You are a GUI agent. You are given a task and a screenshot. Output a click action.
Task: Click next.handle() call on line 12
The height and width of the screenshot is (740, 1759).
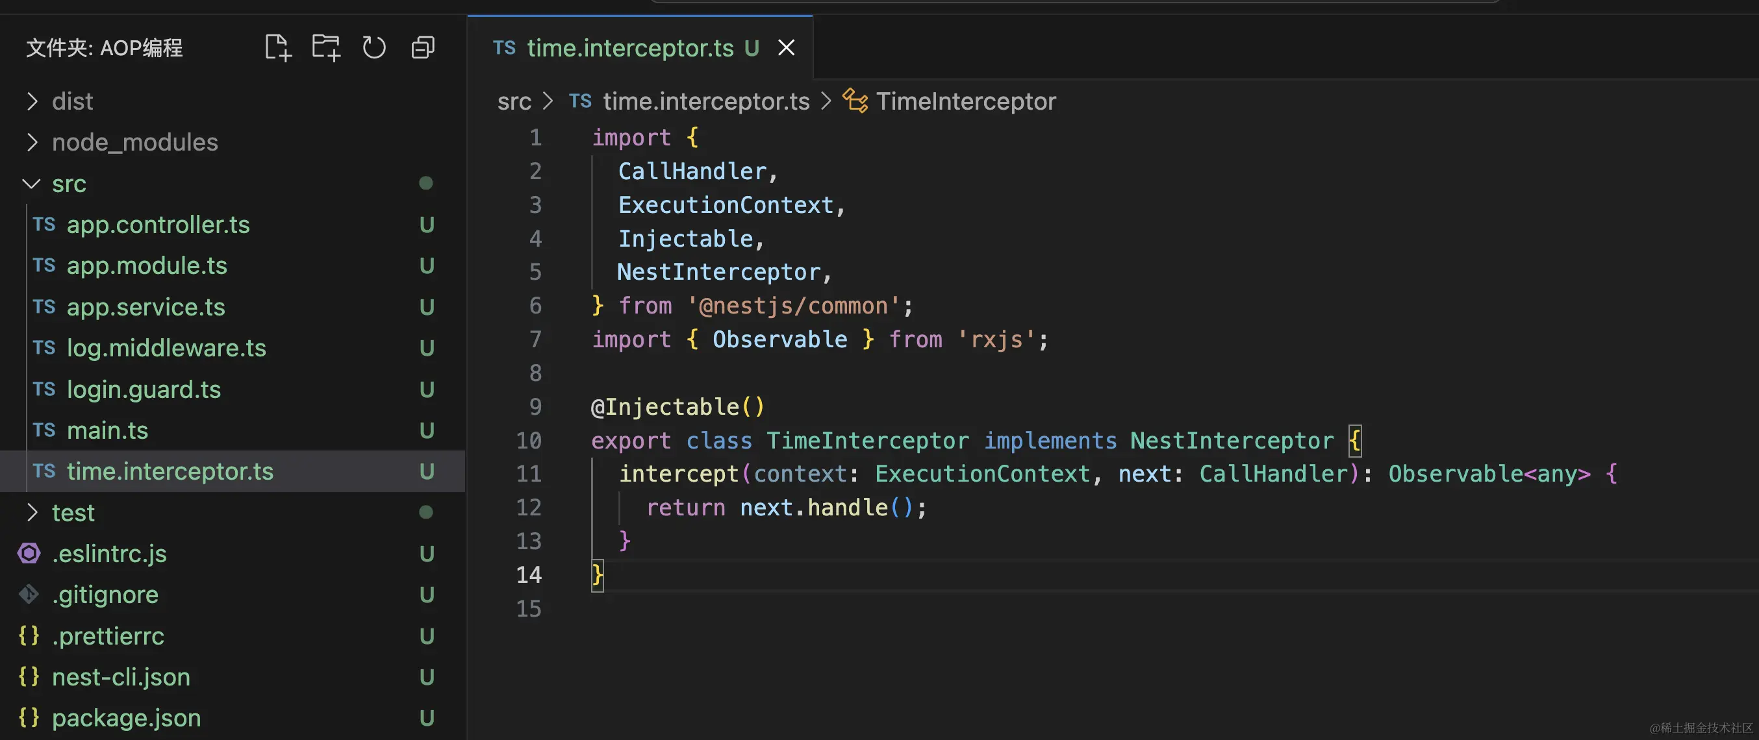tap(827, 507)
